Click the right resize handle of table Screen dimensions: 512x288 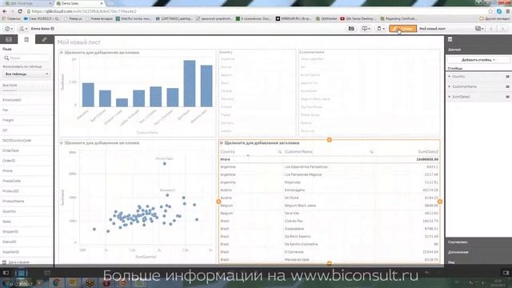pyautogui.click(x=440, y=202)
